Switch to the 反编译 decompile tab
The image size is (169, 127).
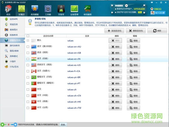[22, 10]
